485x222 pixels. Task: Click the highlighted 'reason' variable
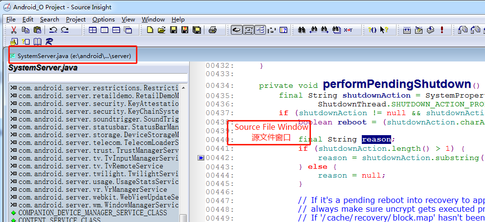(376, 140)
